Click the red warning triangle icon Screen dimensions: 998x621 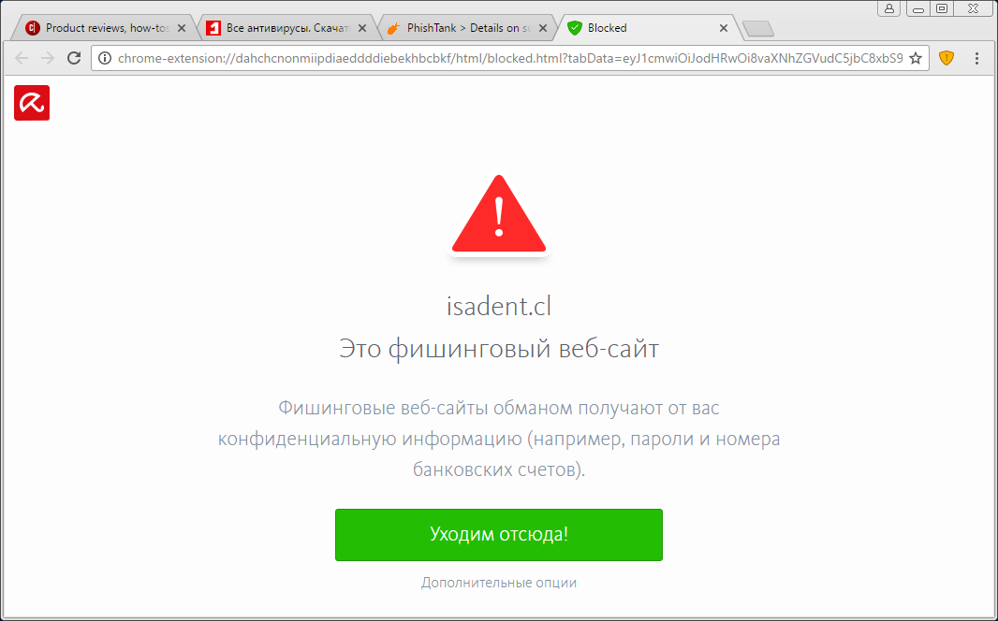point(499,214)
